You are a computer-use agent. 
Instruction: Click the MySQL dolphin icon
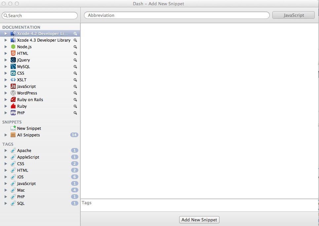[x=13, y=66]
